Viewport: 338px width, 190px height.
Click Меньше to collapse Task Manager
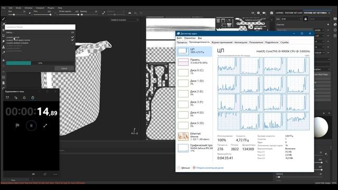tap(183, 168)
